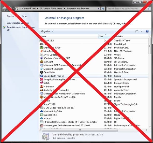This screenshot has height=143, width=153.
Task: Click the vertical scrollbar down arrow
Action: click(x=150, y=127)
